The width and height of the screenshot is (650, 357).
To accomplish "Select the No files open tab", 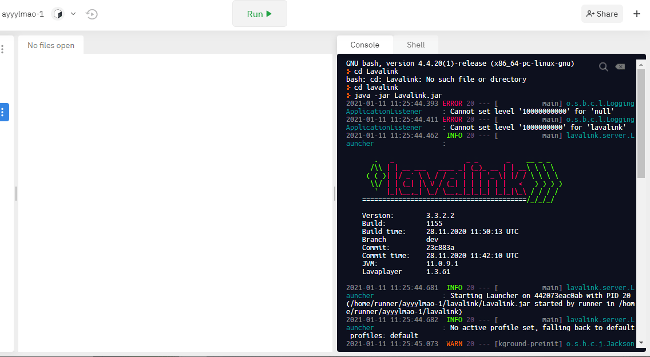I will click(51, 45).
